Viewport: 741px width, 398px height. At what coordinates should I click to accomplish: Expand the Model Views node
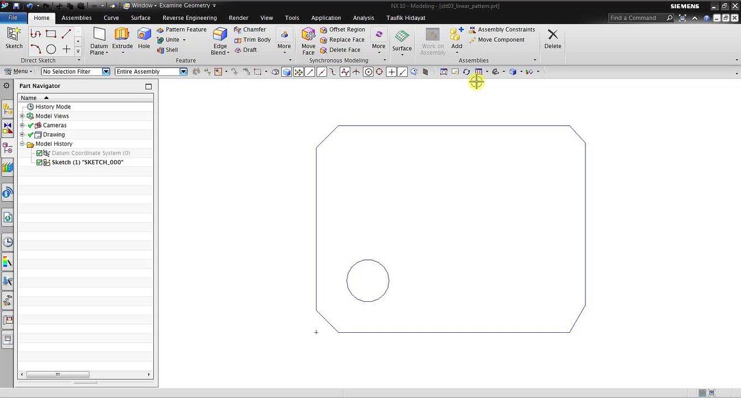click(22, 116)
